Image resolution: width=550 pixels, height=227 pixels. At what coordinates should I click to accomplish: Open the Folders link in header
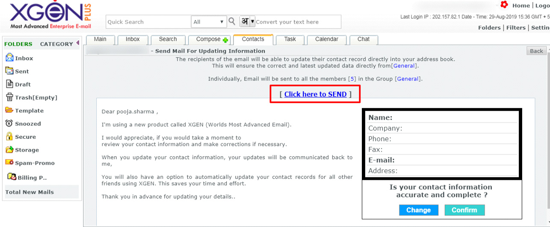click(489, 28)
